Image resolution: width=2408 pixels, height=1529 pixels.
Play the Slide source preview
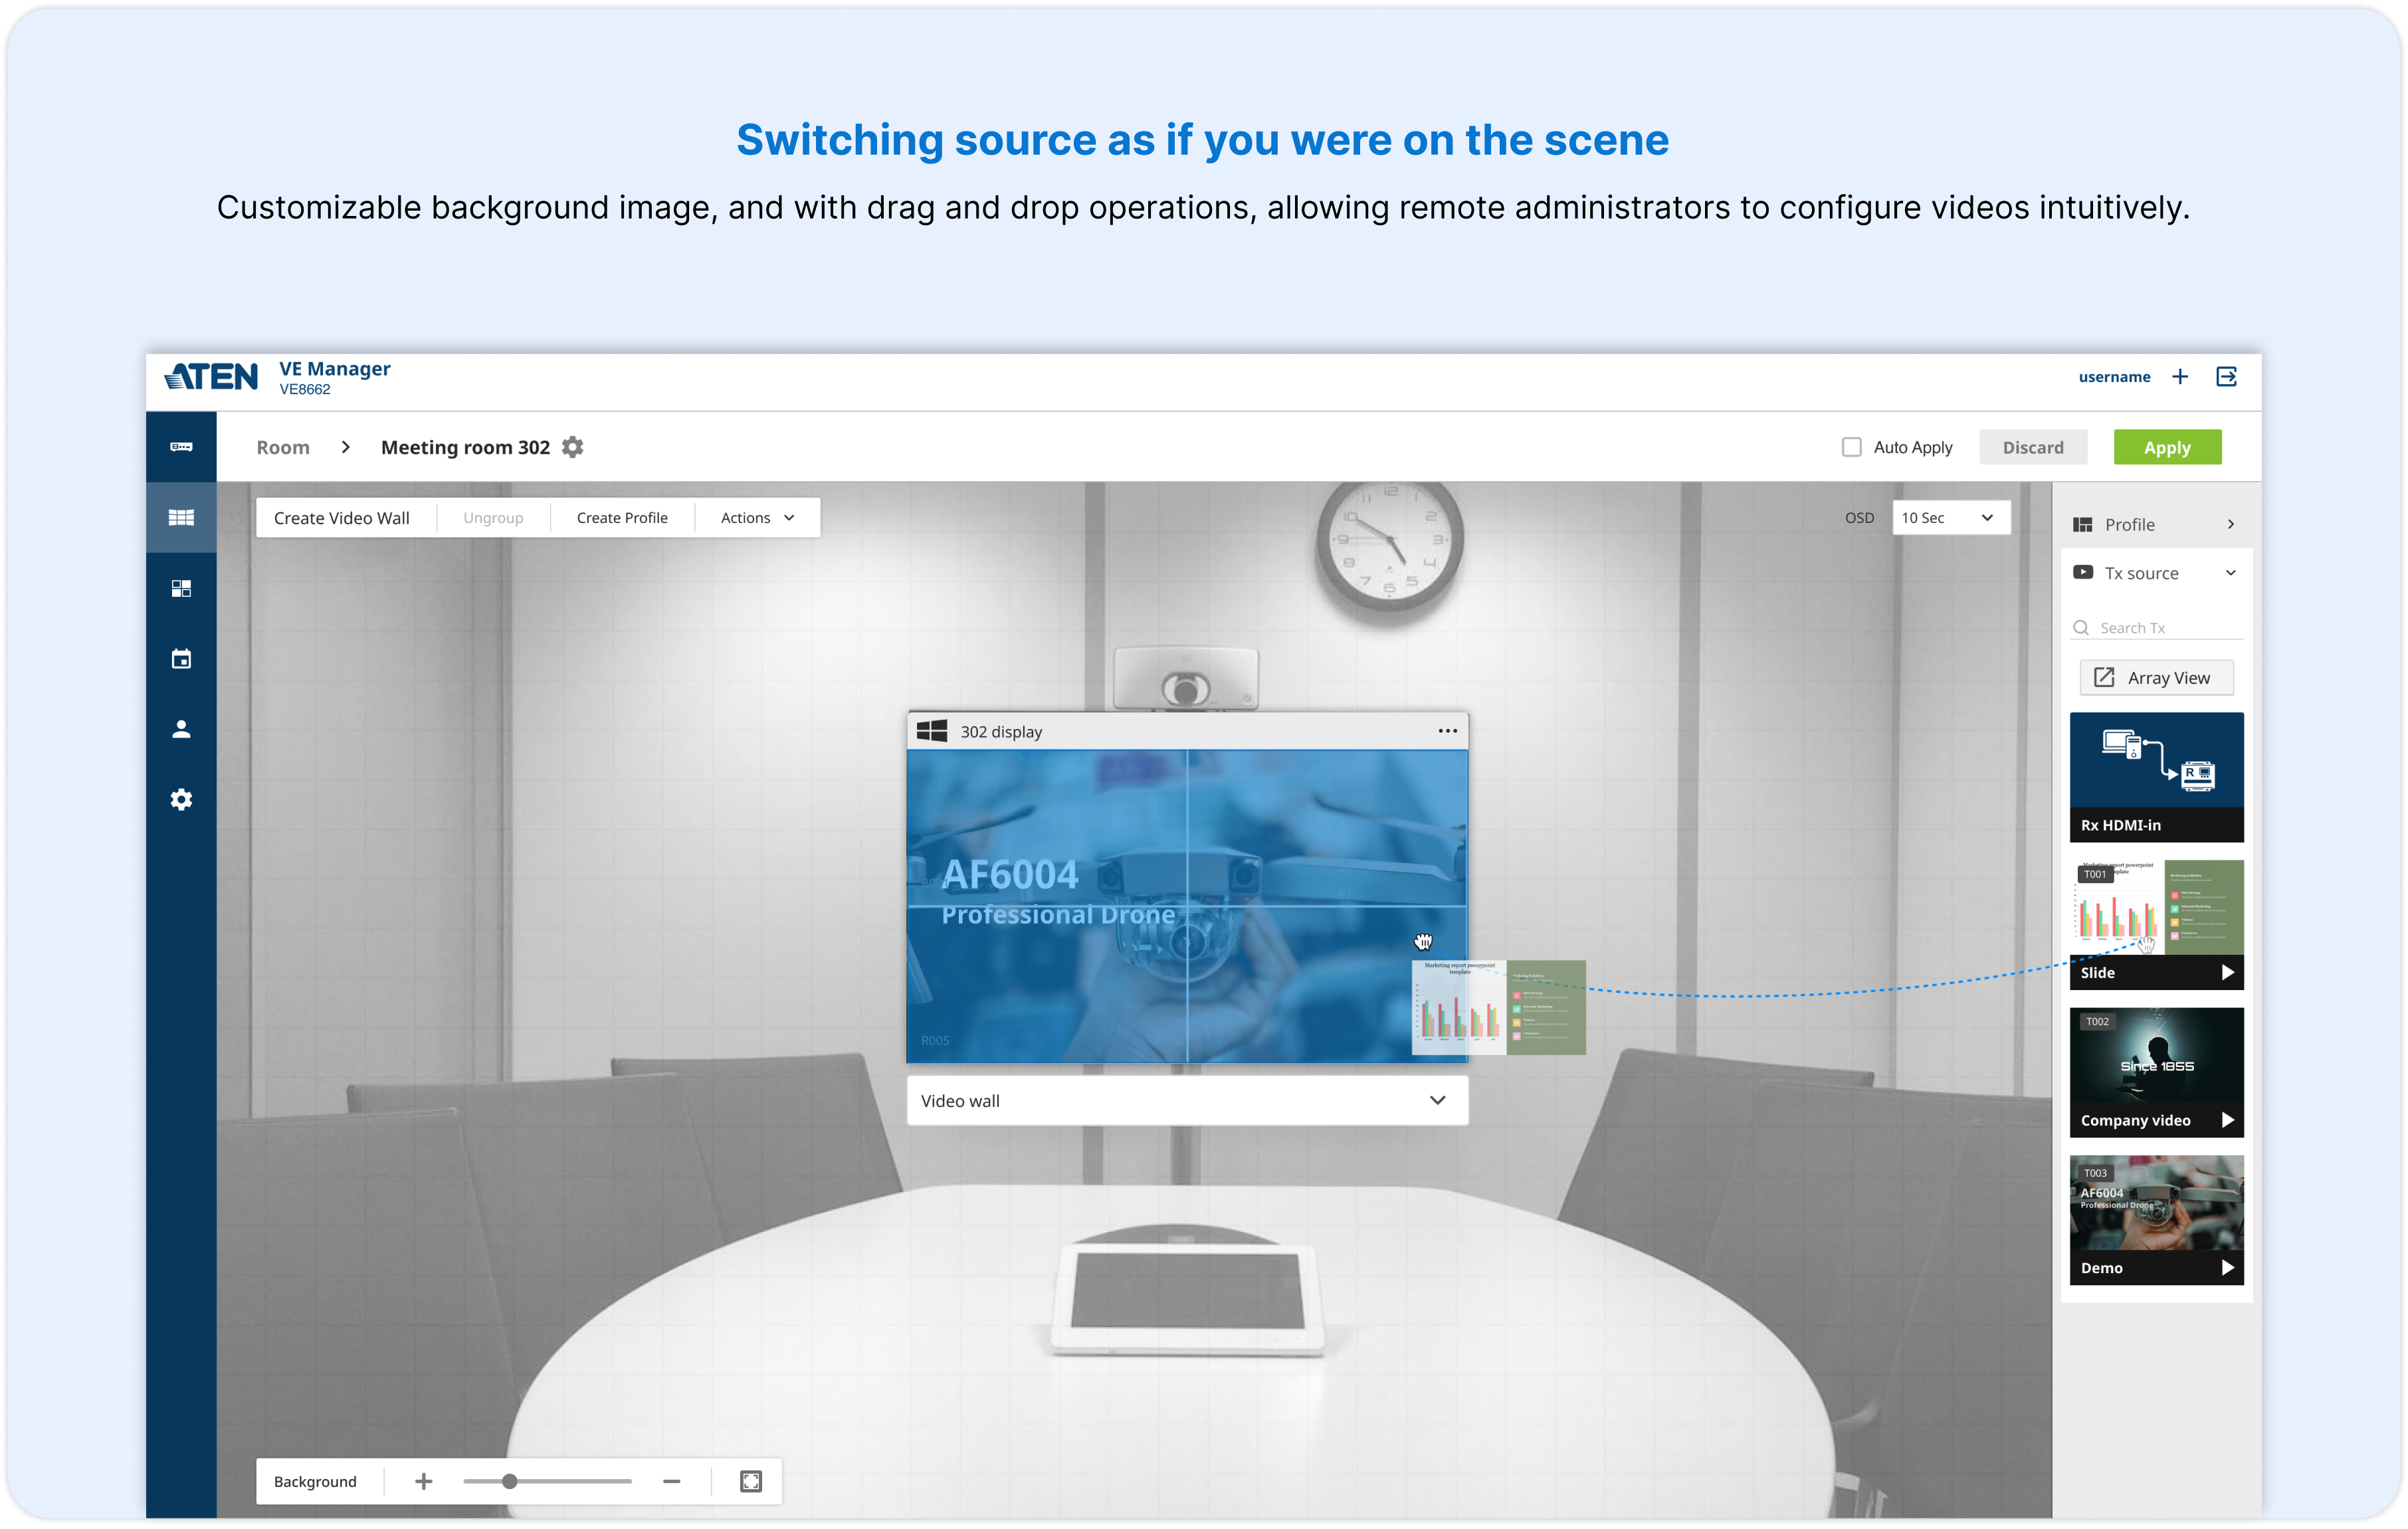[2227, 972]
